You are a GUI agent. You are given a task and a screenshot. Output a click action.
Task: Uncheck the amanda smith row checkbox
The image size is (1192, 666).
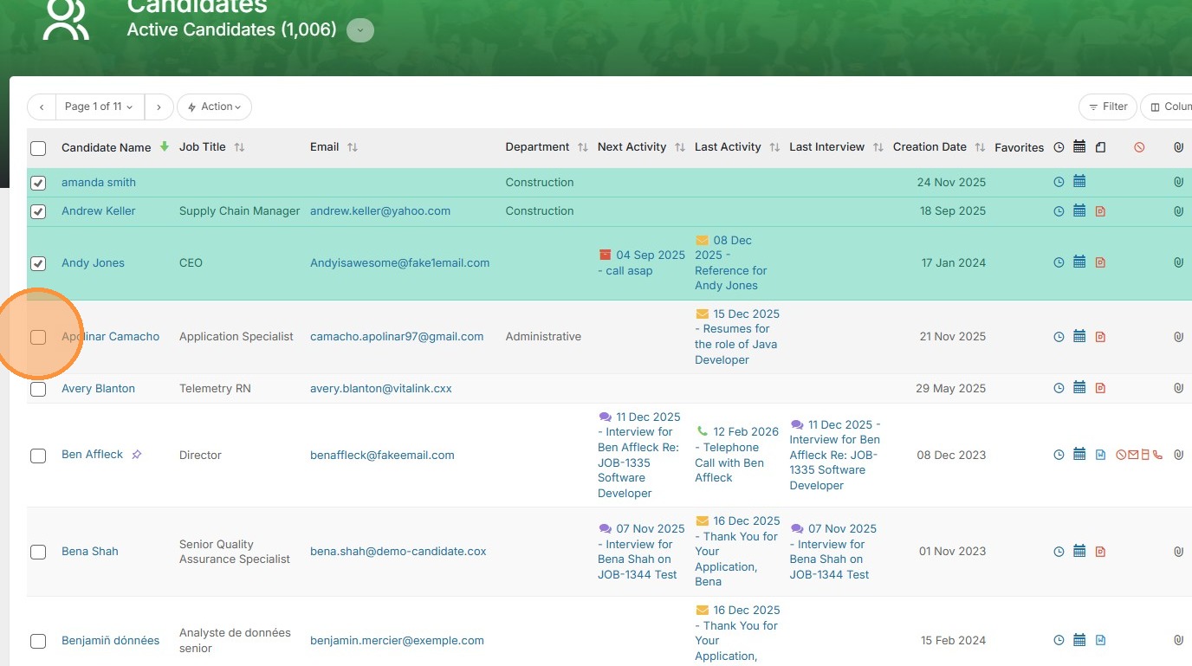(x=38, y=183)
